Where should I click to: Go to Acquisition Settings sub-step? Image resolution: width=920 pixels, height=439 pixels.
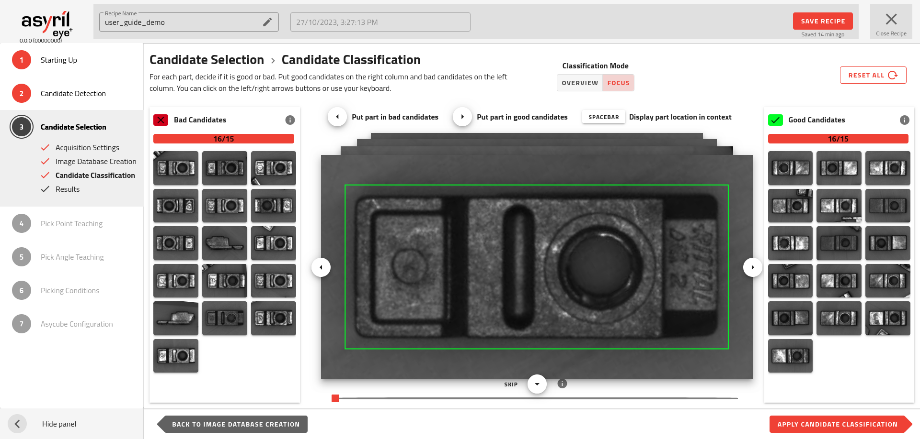[87, 148]
